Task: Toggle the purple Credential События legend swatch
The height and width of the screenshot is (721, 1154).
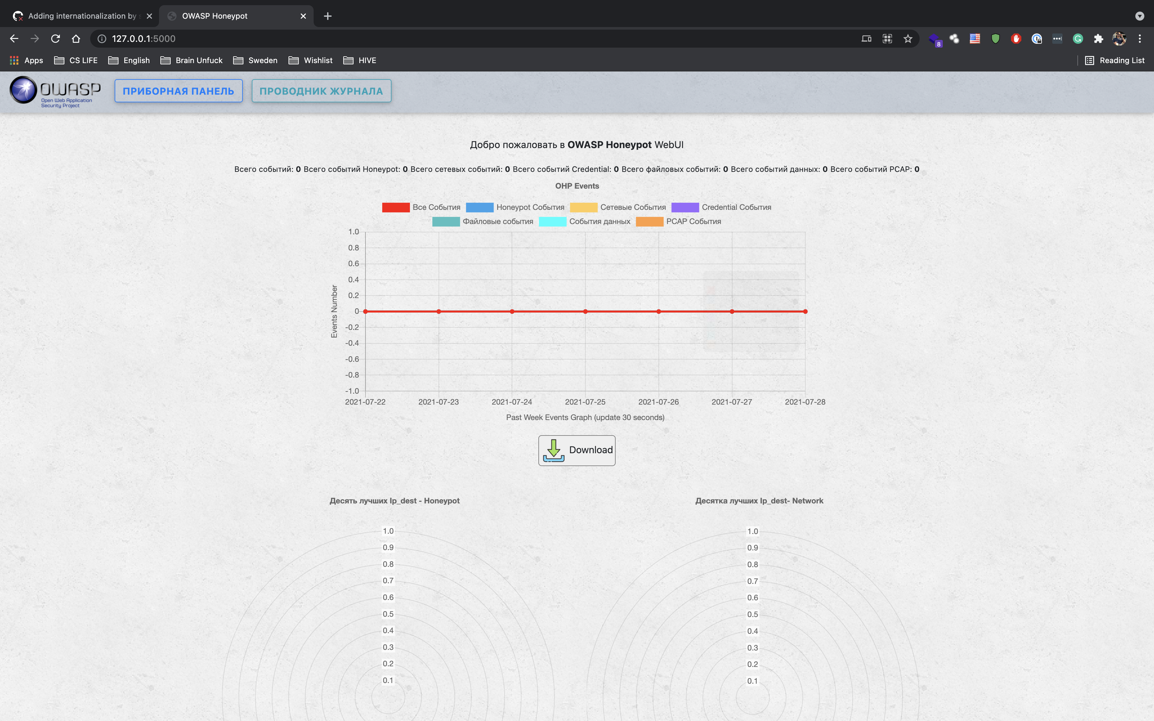Action: [685, 207]
